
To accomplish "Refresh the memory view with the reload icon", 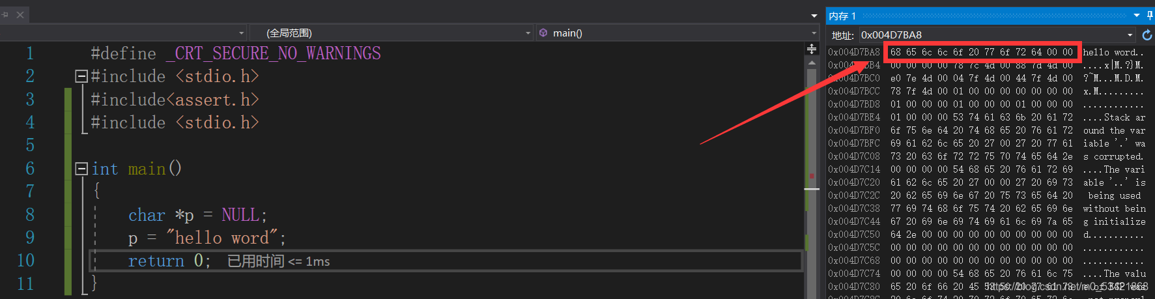I will pyautogui.click(x=1147, y=35).
